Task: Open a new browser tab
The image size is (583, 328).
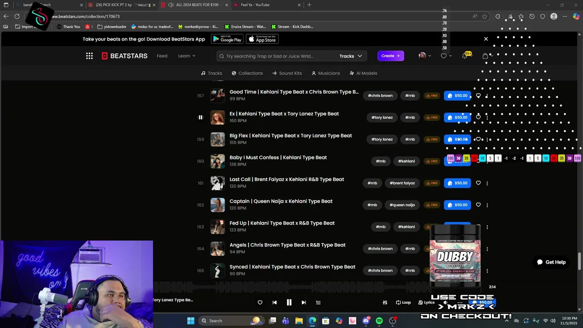Action: point(309,5)
